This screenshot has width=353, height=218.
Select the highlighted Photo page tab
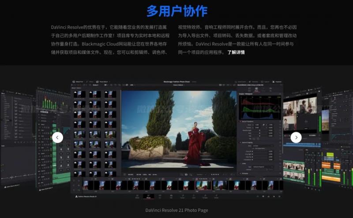(x=148, y=195)
